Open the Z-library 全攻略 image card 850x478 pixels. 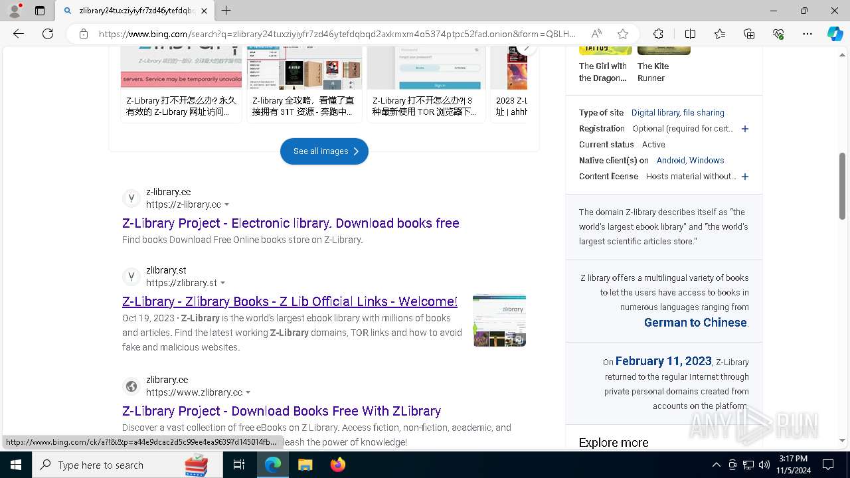pos(304,84)
